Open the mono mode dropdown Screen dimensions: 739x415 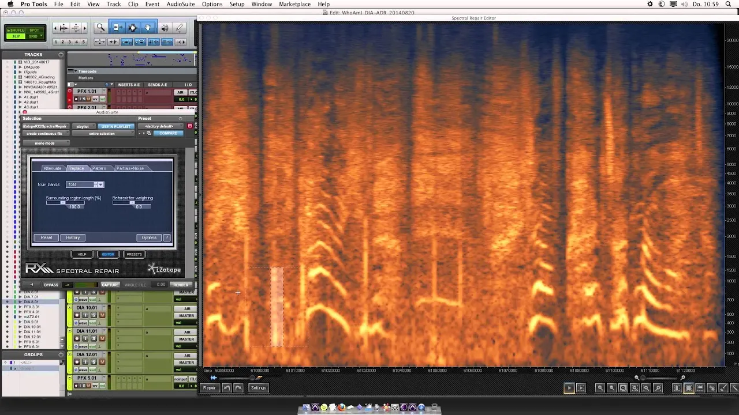coord(45,143)
